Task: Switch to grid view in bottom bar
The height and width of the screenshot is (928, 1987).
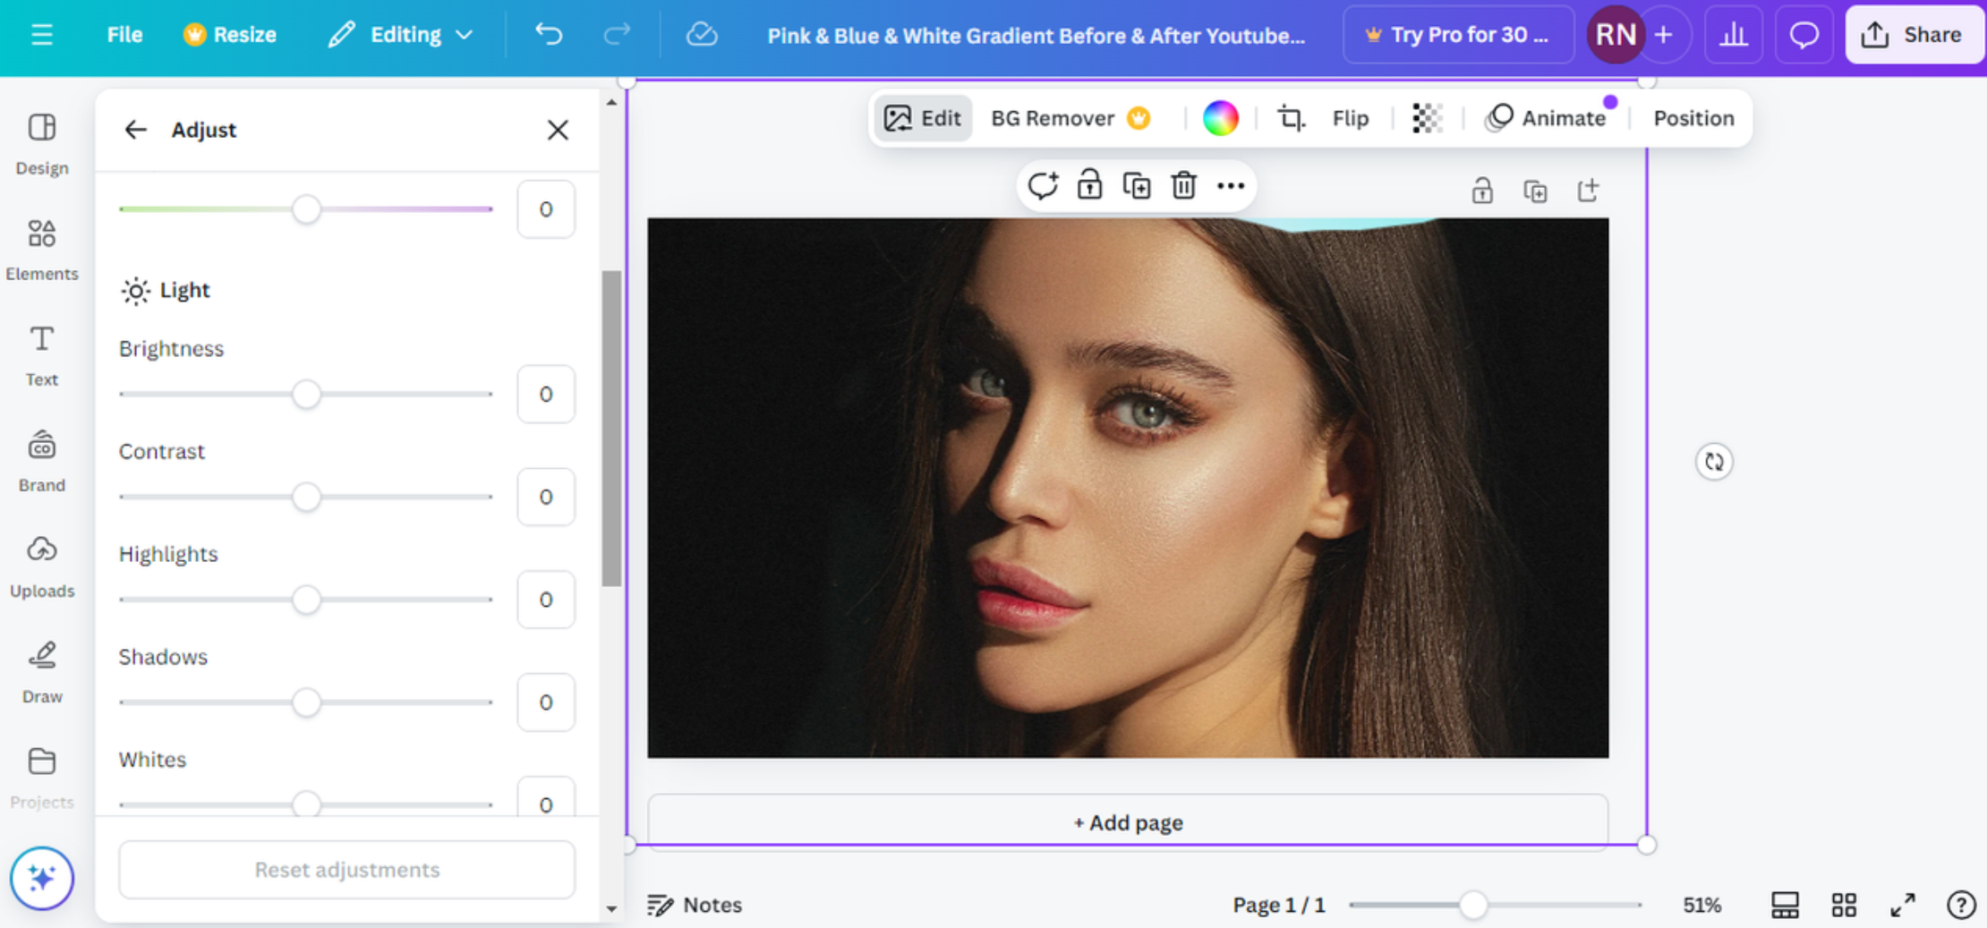Action: [1844, 904]
